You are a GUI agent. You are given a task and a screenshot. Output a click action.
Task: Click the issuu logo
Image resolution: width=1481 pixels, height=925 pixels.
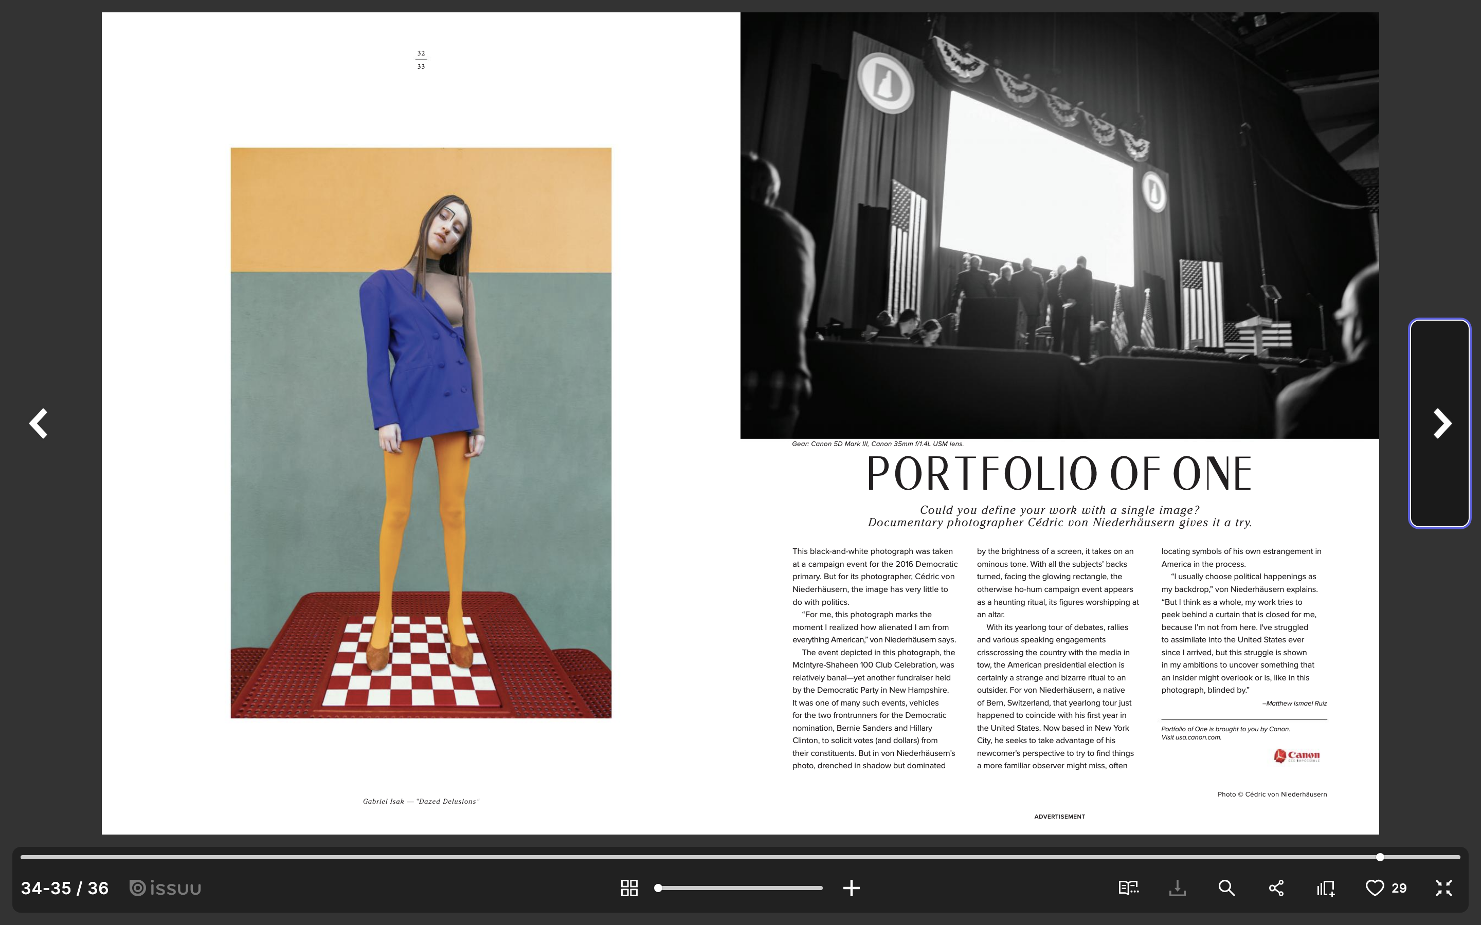tap(165, 887)
